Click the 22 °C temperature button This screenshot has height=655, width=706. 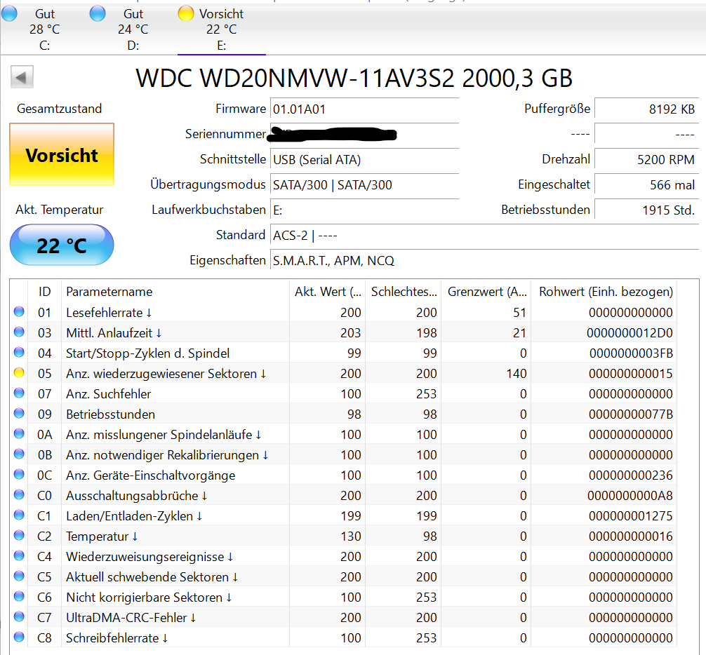pyautogui.click(x=62, y=245)
